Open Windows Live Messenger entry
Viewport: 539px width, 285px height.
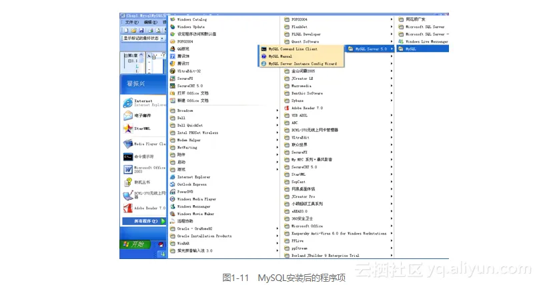pyautogui.click(x=423, y=41)
